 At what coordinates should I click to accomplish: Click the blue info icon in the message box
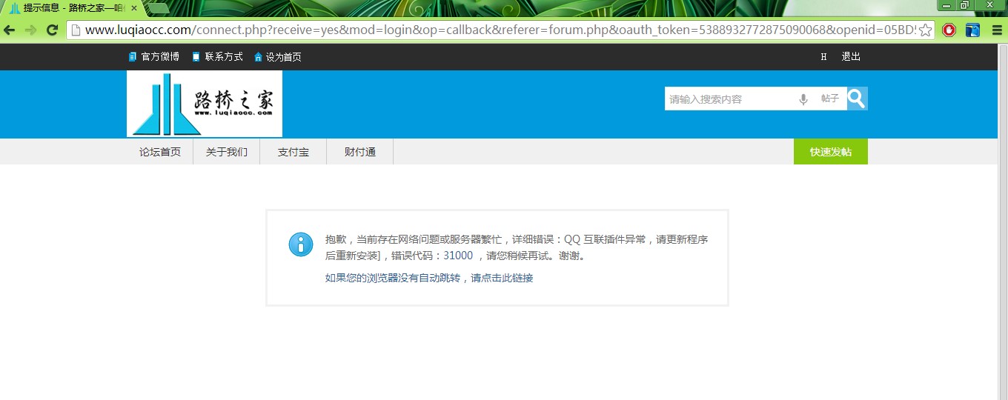click(301, 244)
